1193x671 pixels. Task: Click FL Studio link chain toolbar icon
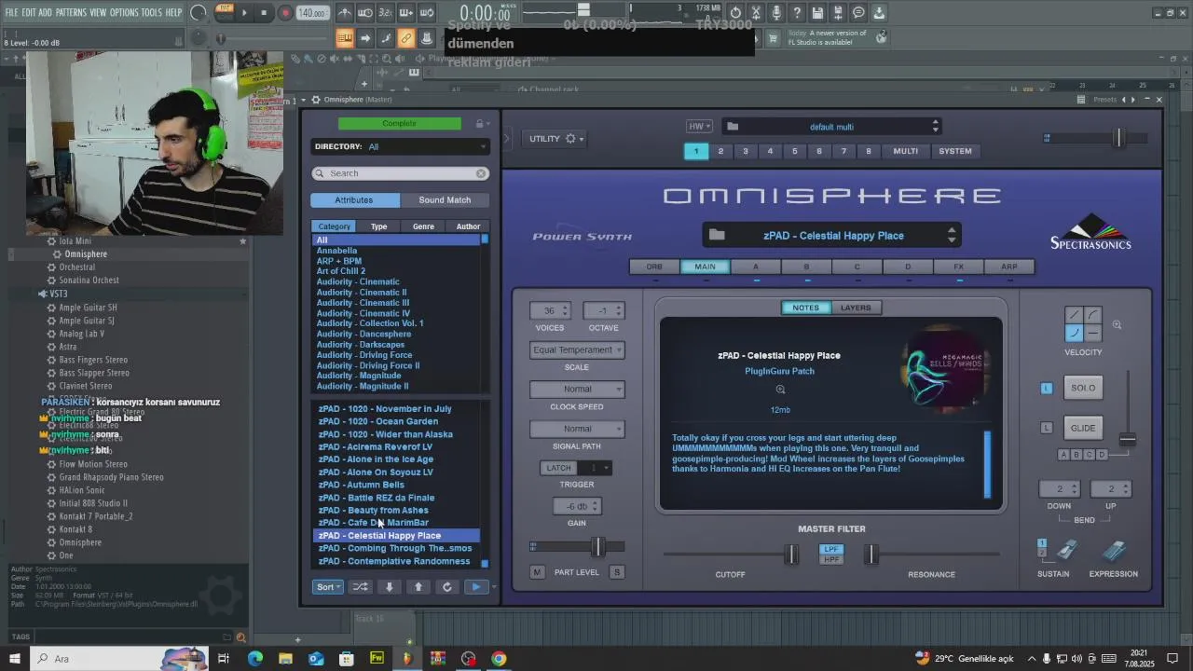406,38
